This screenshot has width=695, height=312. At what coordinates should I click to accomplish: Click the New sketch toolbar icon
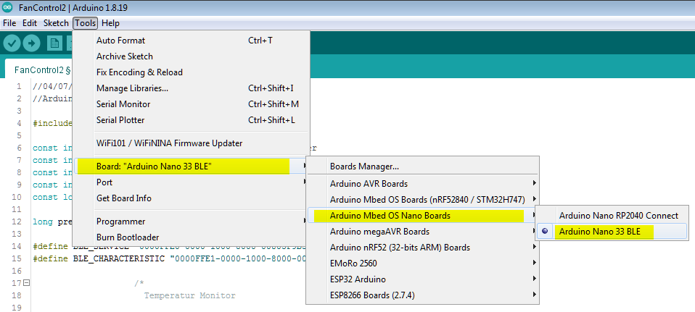54,43
